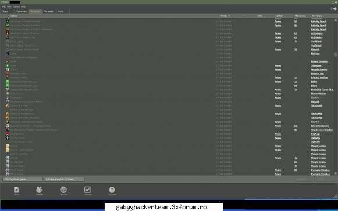This screenshot has width=338, height=211.
Task: Open the Settings checkmark icon
Action: click(x=87, y=189)
